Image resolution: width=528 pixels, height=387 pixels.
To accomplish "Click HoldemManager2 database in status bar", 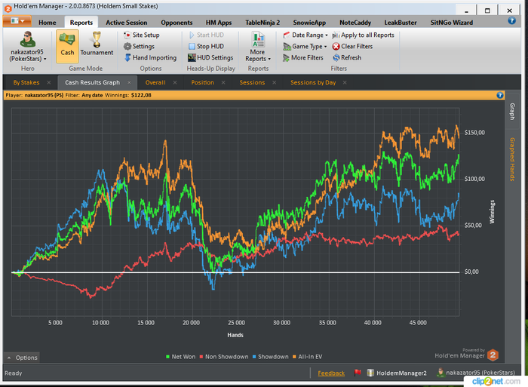I will coord(397,373).
